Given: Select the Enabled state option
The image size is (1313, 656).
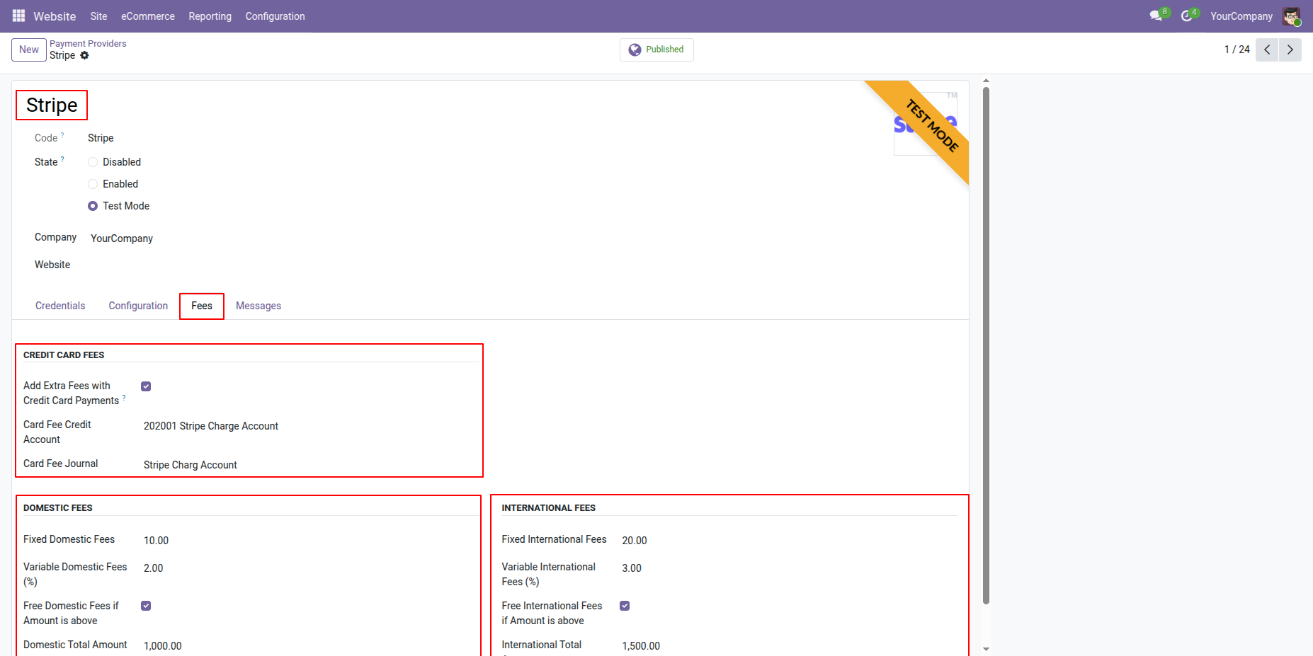Looking at the screenshot, I should pyautogui.click(x=93, y=184).
